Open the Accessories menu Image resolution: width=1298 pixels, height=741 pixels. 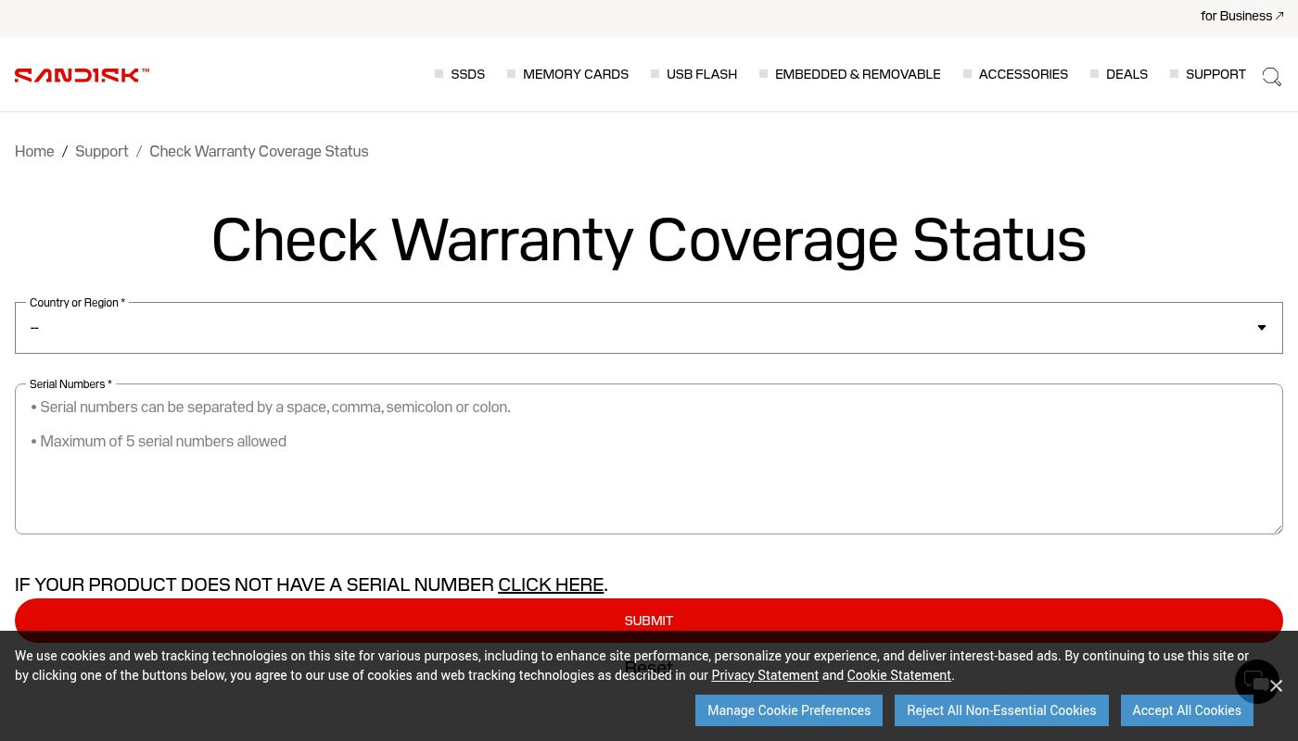click(x=1023, y=74)
